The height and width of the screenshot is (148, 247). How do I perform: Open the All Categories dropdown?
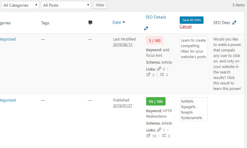[x=19, y=5]
